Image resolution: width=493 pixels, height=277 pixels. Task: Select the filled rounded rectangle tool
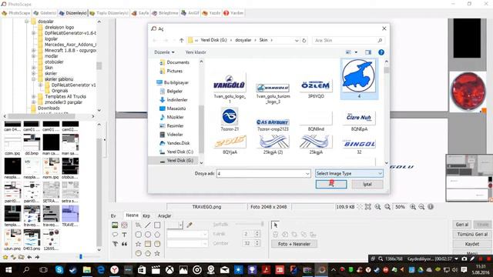[157, 244]
